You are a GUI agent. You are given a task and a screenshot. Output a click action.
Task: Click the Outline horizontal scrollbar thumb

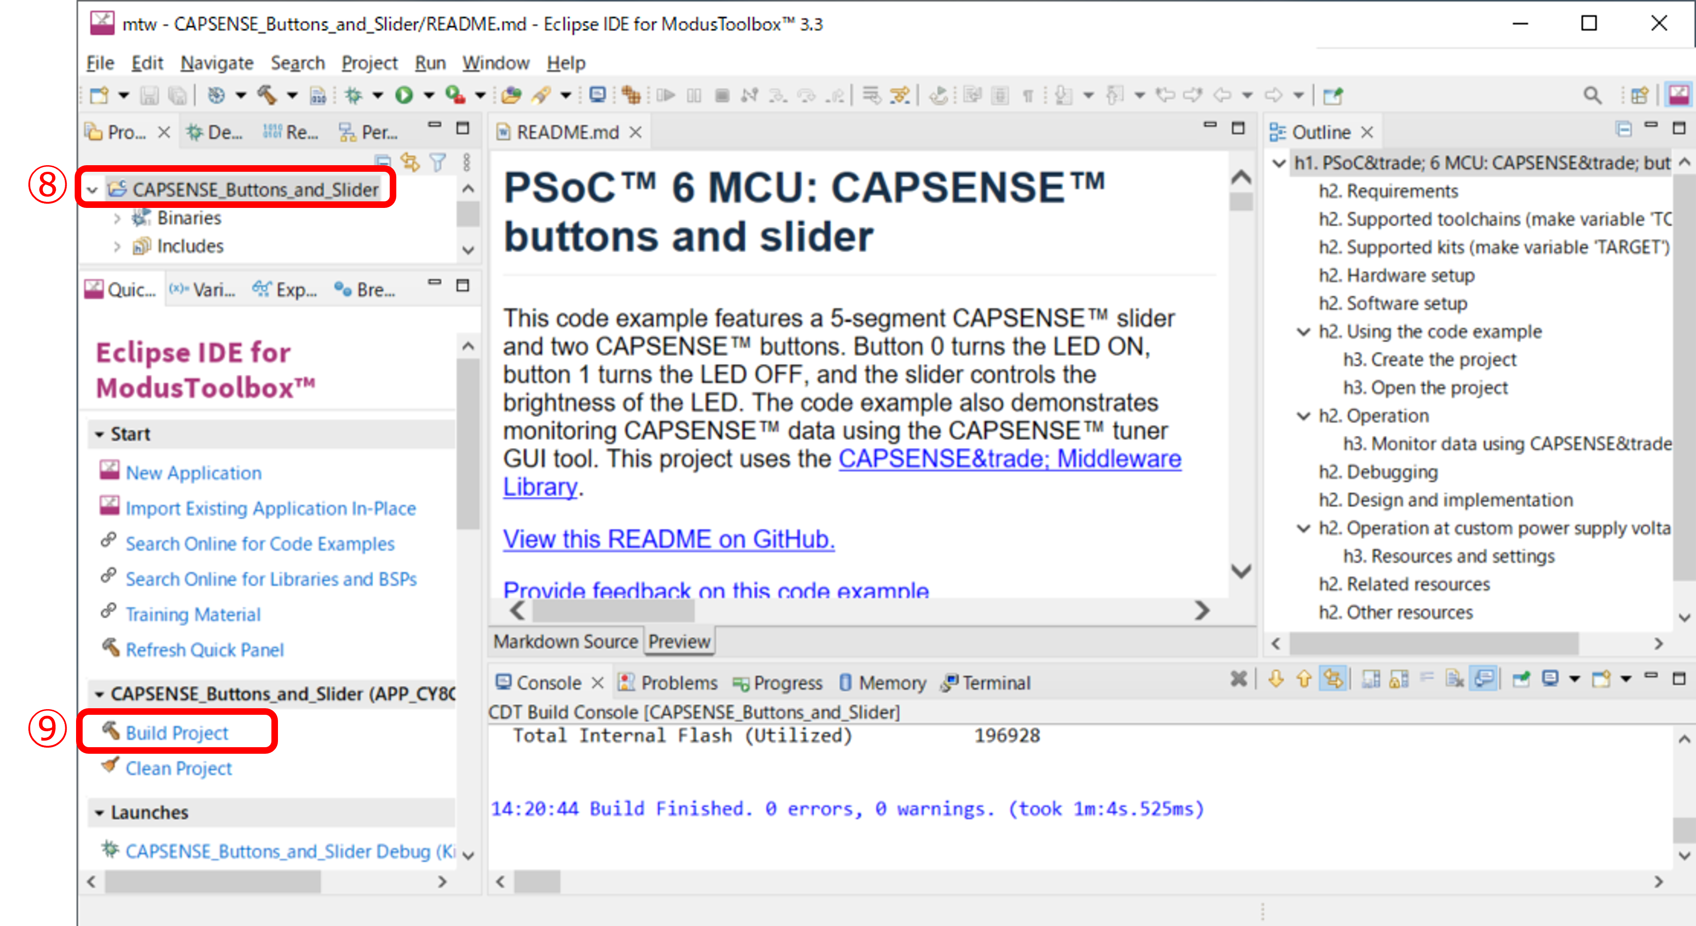click(1434, 643)
